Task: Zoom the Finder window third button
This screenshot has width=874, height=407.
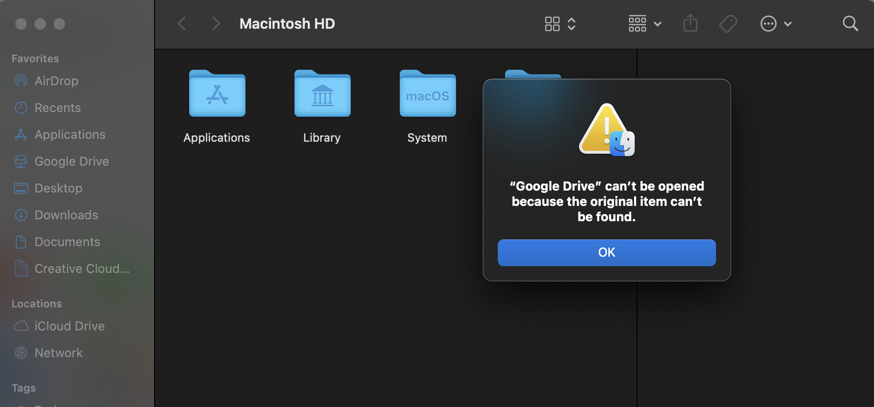Action: (x=59, y=24)
